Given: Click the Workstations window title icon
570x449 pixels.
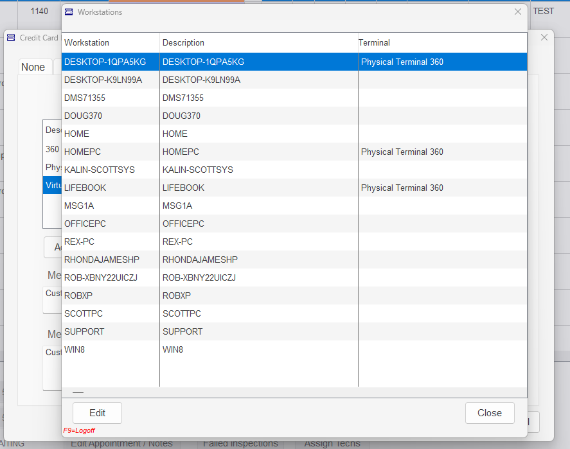Looking at the screenshot, I should point(69,12).
